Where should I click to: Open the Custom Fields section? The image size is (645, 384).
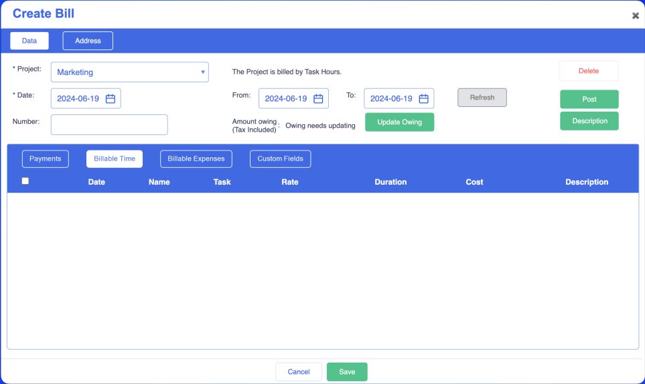point(280,159)
